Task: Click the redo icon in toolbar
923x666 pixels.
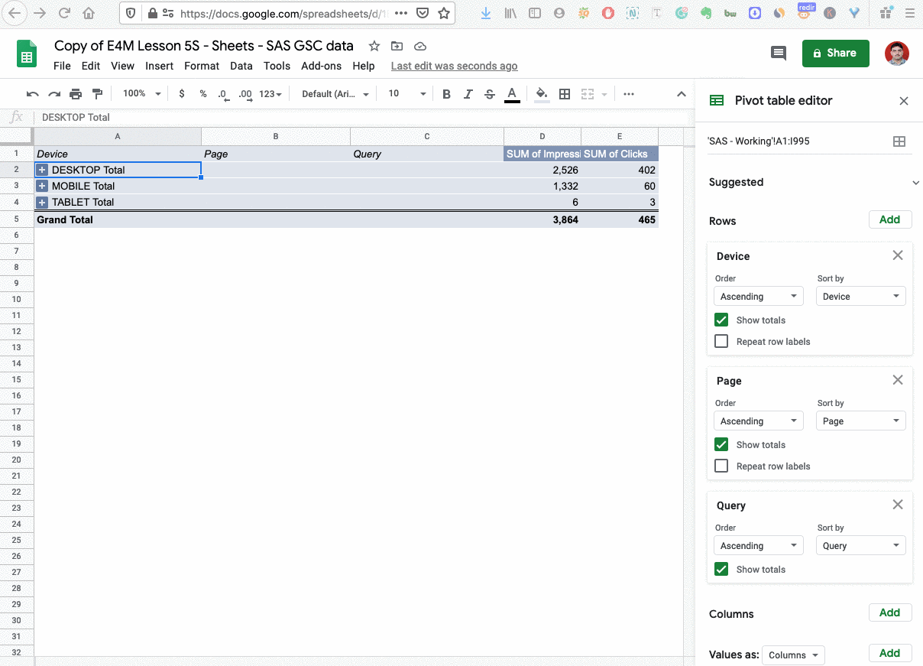Action: [x=54, y=94]
